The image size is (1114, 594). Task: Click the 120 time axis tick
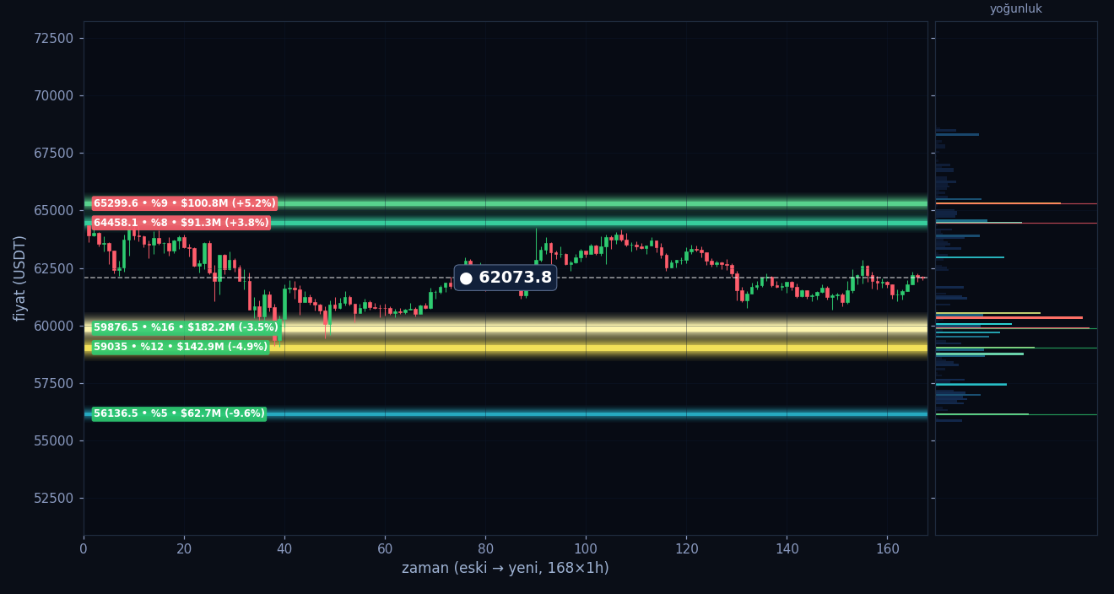tap(686, 549)
